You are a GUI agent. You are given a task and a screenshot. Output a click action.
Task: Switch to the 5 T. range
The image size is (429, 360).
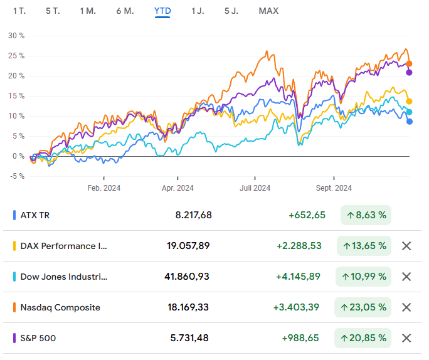pyautogui.click(x=53, y=11)
